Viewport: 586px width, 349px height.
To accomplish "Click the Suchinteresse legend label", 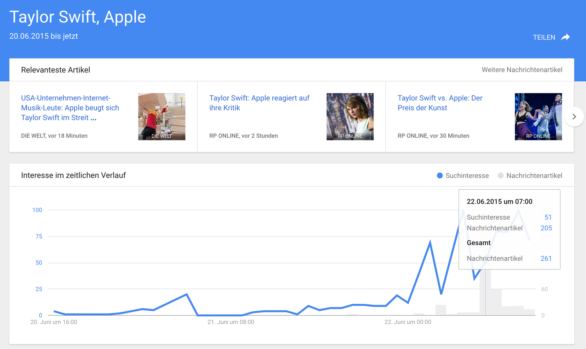I will click(467, 175).
